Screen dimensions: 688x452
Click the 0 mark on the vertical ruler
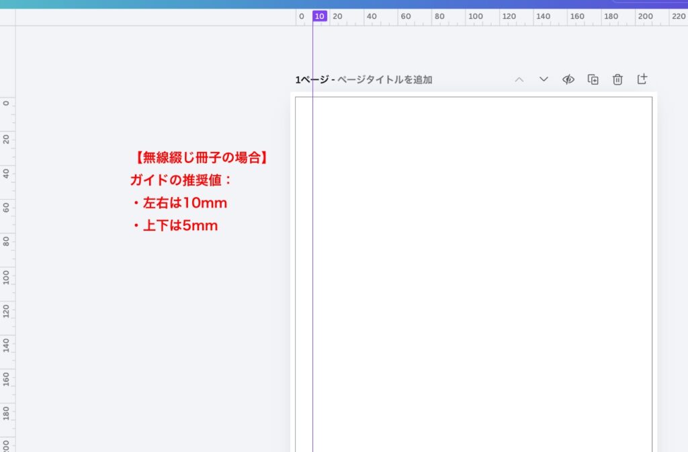pos(6,103)
